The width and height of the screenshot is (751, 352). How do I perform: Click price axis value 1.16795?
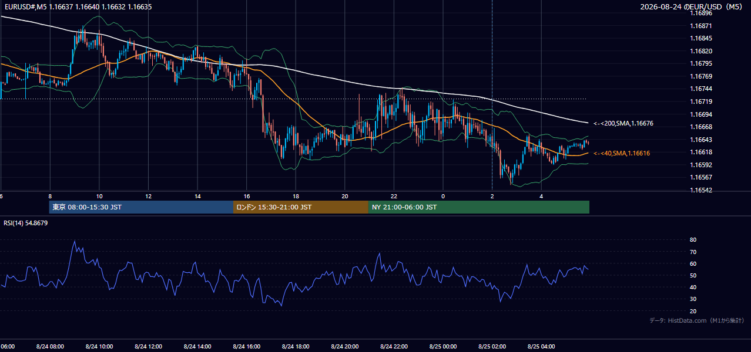[x=702, y=63]
